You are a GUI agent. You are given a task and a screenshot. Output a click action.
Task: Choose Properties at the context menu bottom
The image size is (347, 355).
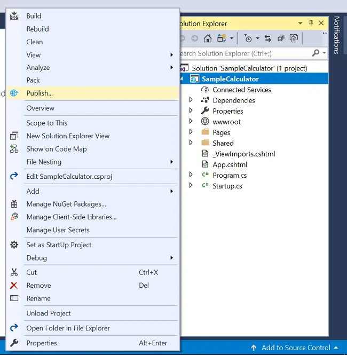(93, 343)
